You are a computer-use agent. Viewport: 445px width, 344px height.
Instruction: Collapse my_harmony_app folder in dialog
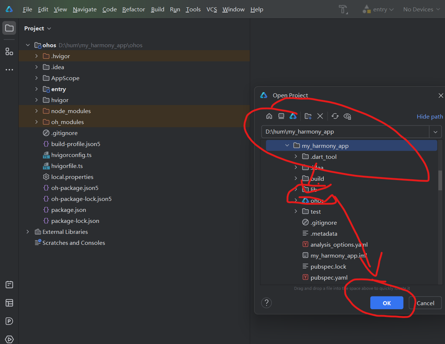[x=287, y=146]
